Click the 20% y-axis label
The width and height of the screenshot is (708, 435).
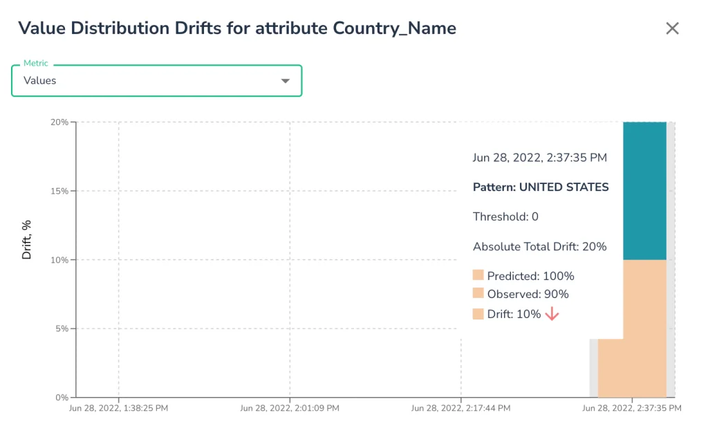pos(59,122)
